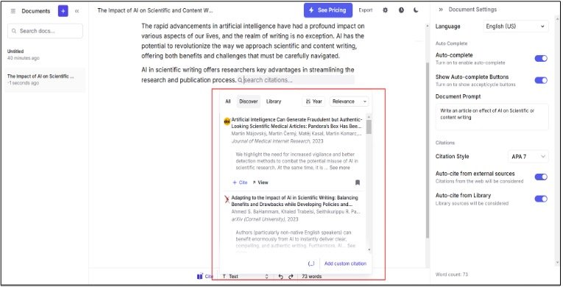View the first citation result
The image size is (563, 287).
coord(261,183)
